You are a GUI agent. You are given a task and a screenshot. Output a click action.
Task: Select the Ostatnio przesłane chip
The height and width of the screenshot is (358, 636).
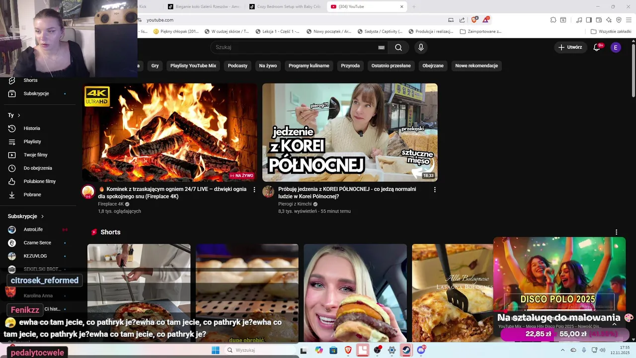pos(391,66)
